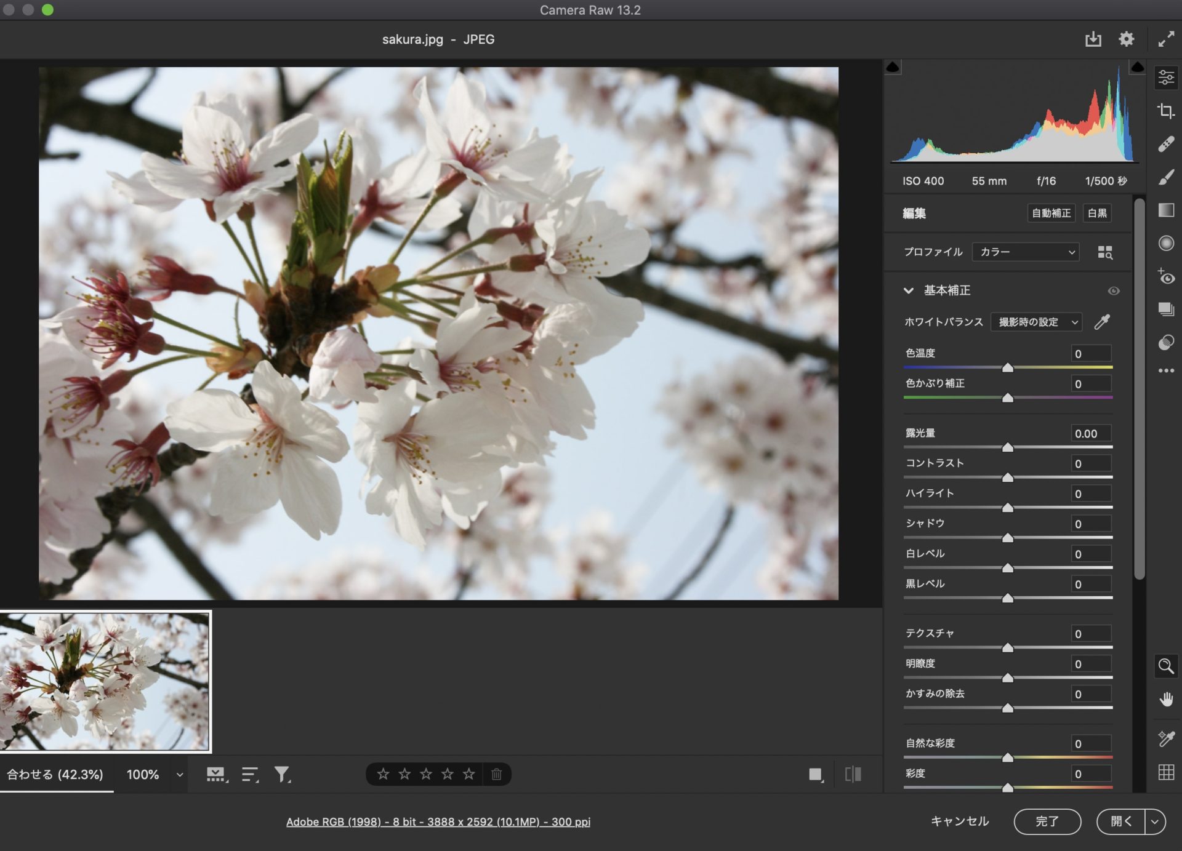Select the Graduated Filter tool
1182x851 pixels.
point(1165,210)
